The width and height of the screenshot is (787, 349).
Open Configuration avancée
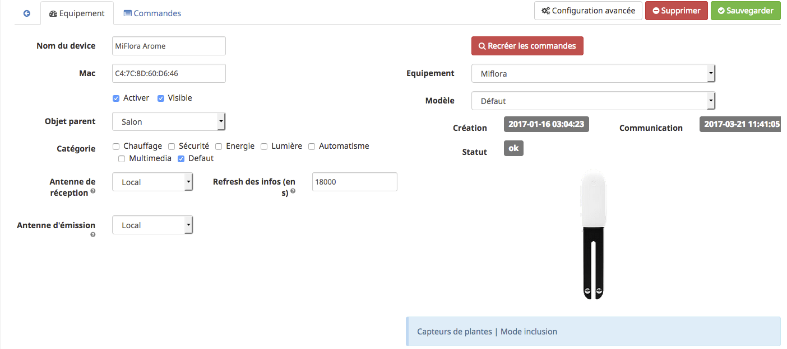pyautogui.click(x=588, y=11)
